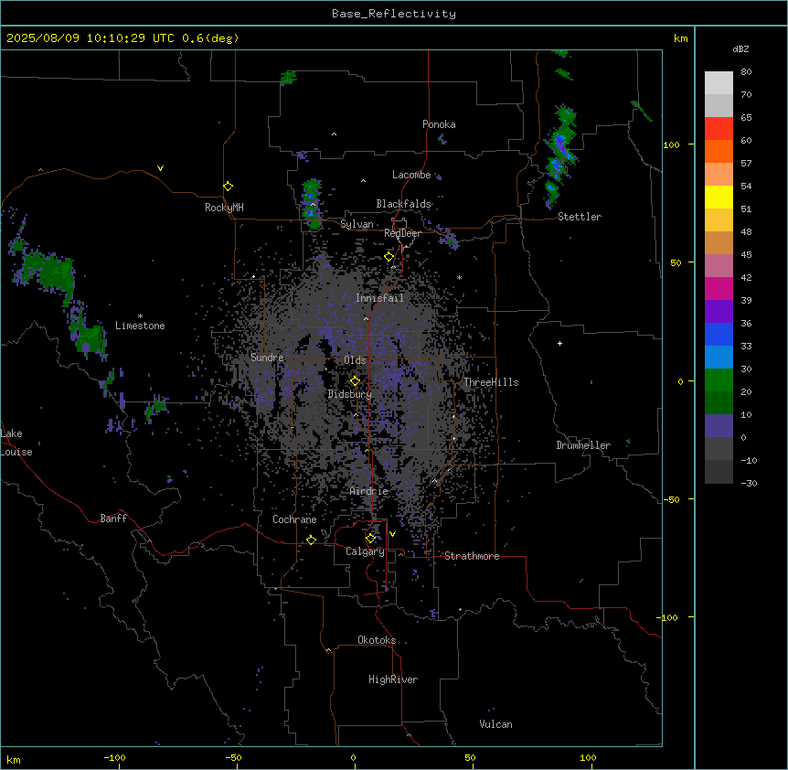
Task: Click the 80 value on dBZ scale
Action: 746,72
